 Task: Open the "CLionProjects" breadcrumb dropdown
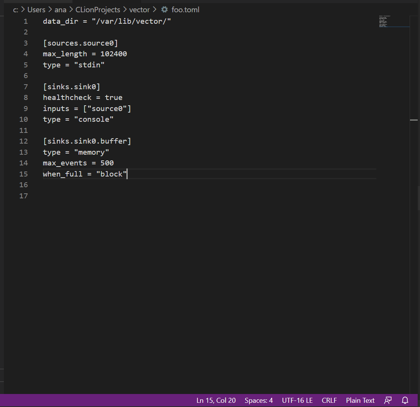[x=98, y=10]
